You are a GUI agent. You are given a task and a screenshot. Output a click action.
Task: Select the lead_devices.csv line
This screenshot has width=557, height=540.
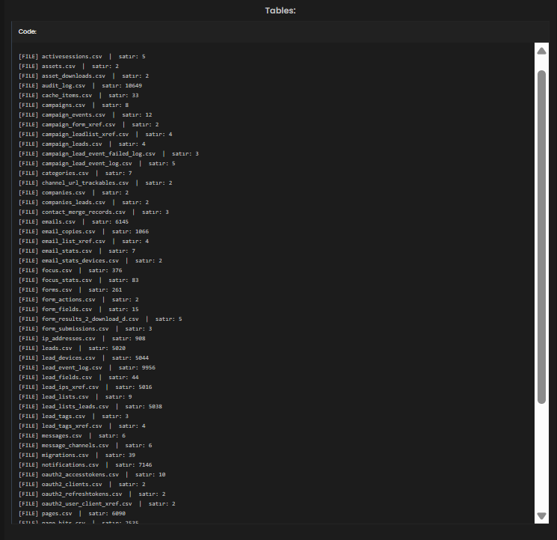pyautogui.click(x=84, y=358)
